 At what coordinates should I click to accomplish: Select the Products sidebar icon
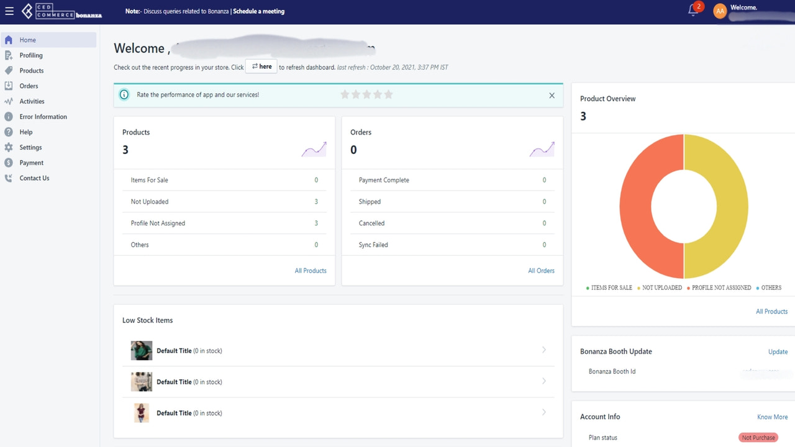pyautogui.click(x=9, y=70)
